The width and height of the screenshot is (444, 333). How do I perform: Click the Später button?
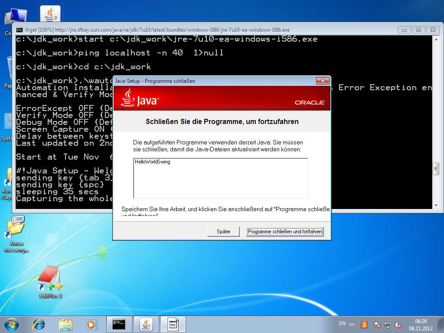click(224, 232)
